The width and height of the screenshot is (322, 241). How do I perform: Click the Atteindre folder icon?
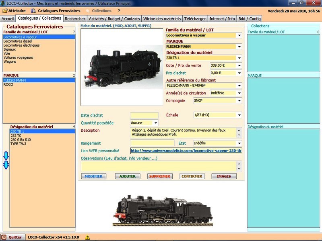[x=5, y=11]
